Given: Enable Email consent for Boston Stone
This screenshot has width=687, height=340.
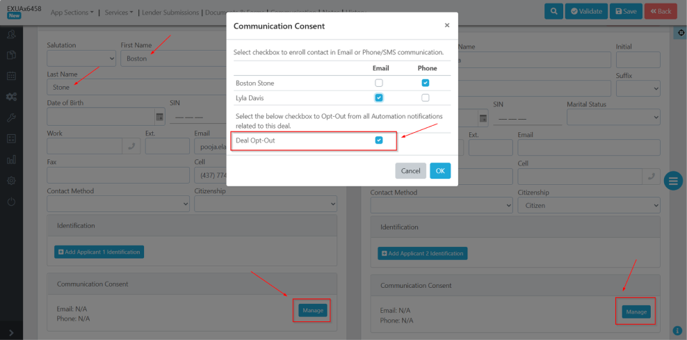Looking at the screenshot, I should click(379, 83).
